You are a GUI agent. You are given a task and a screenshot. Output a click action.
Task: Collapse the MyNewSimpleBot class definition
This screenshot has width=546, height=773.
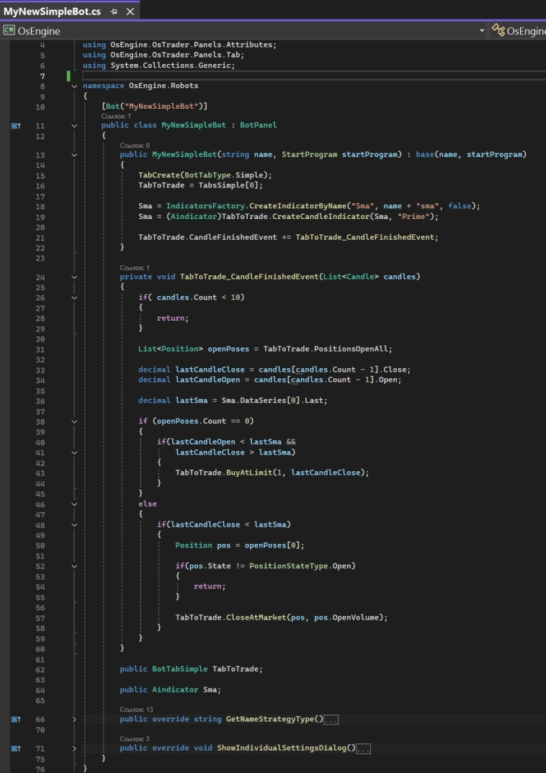[x=75, y=125]
